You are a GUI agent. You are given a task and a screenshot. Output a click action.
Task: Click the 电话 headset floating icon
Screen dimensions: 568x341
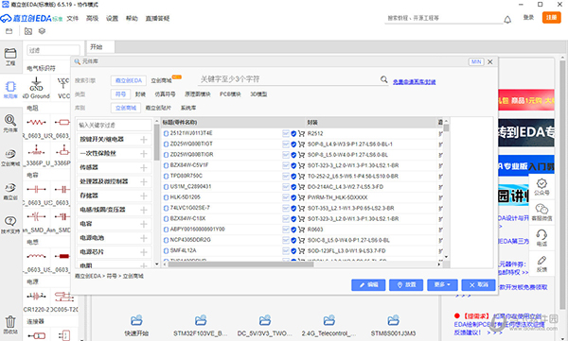tap(541, 238)
